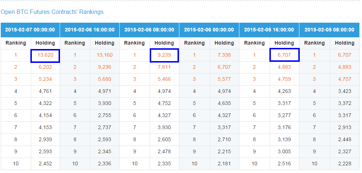Click the 2,345 holding cell
Screen dimensions: 362x173
pos(105,151)
